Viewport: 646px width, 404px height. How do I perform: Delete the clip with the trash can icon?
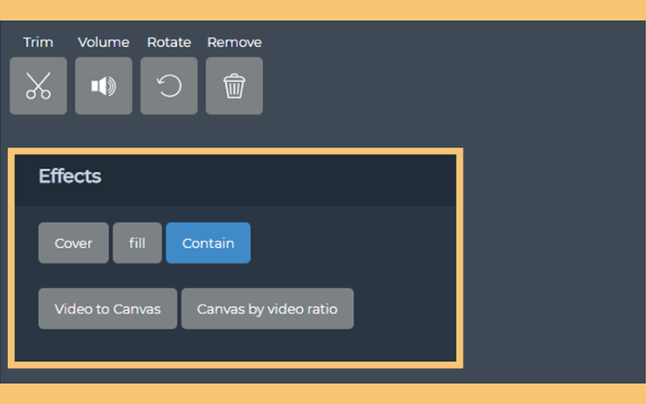coord(234,86)
